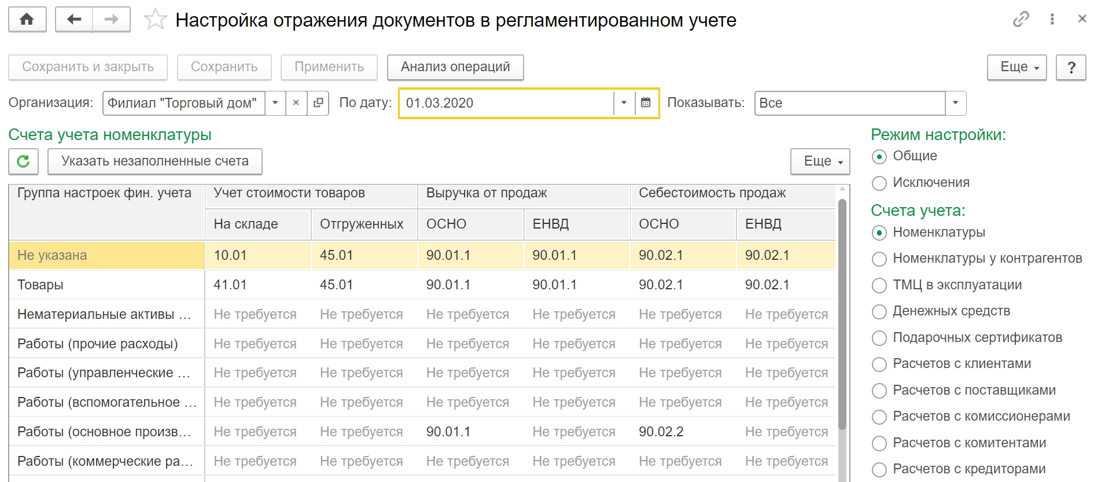Click 45.01 in Товары row
Screen dimensions: 1094x482
(x=364, y=285)
